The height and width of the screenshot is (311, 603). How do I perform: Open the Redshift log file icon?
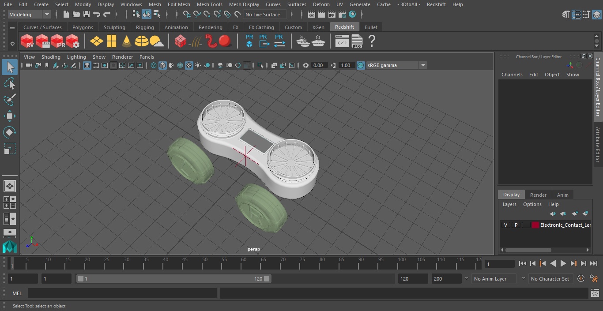click(x=357, y=41)
